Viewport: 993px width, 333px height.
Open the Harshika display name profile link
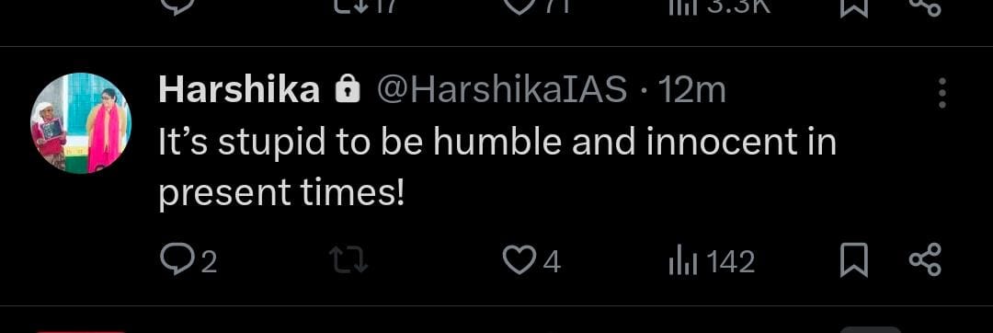(x=239, y=90)
